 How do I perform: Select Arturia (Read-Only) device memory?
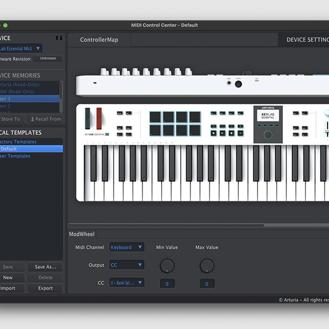30,85
